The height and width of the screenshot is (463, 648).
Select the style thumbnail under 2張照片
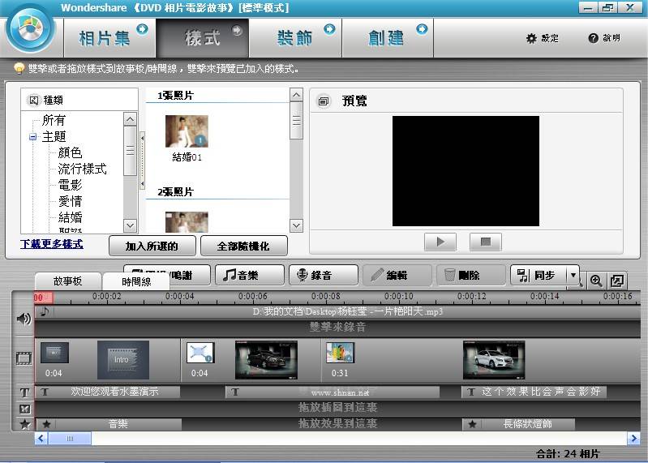(x=187, y=222)
